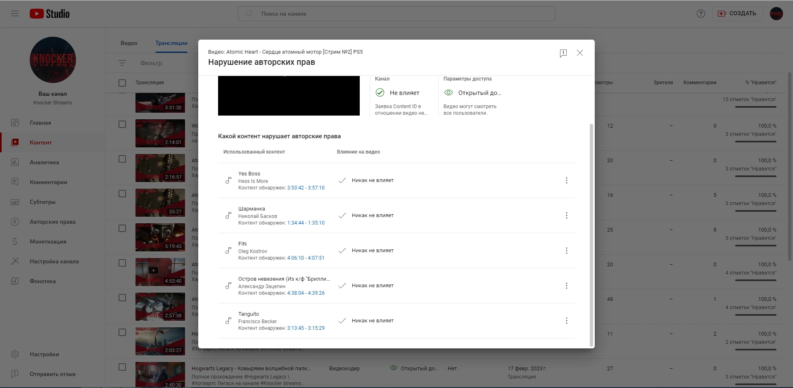
Task: Click the Главная dashboard sidebar icon
Action: [15, 123]
